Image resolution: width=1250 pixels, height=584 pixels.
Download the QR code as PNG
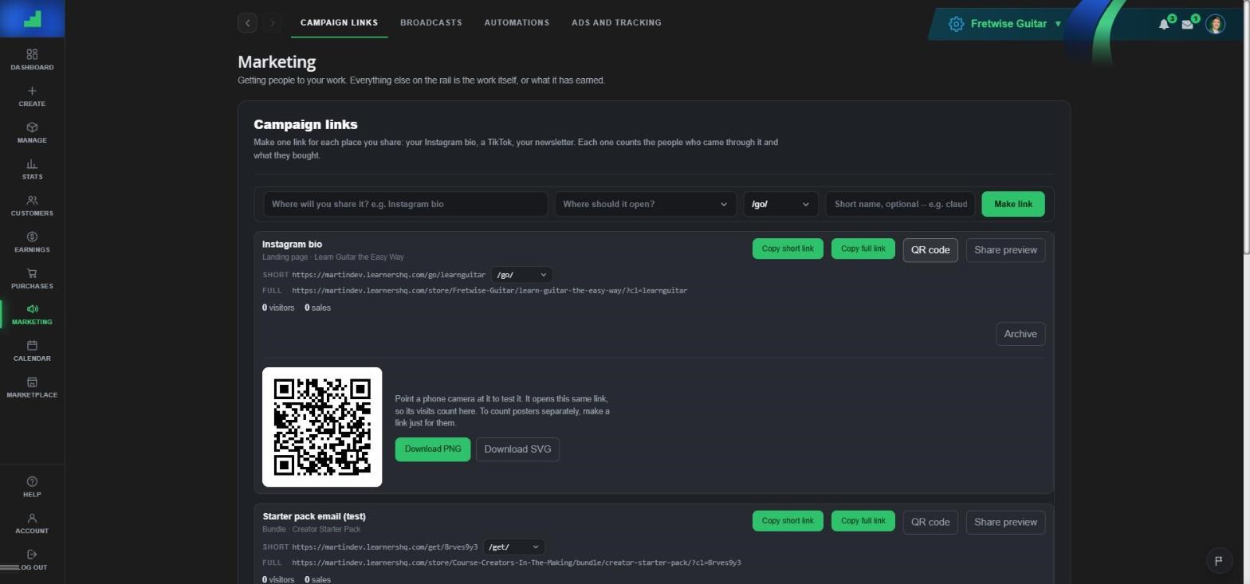point(433,449)
